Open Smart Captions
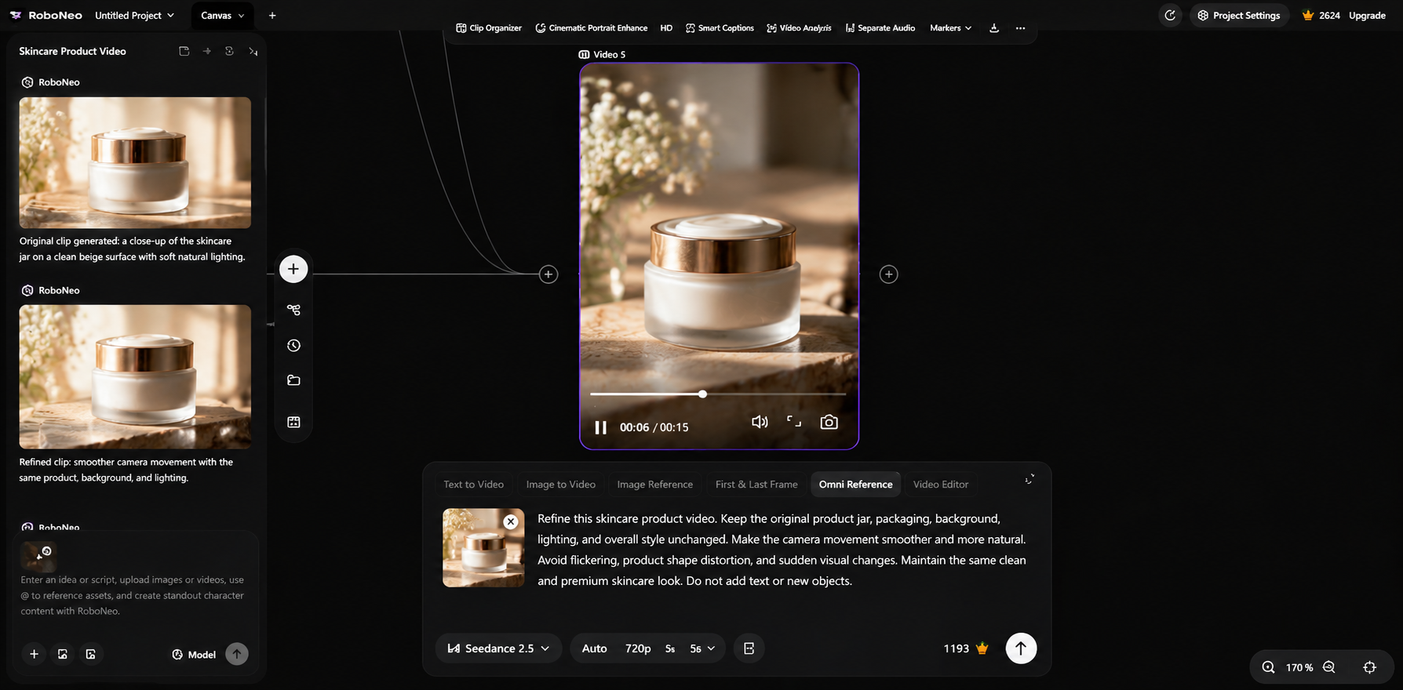 coord(720,28)
